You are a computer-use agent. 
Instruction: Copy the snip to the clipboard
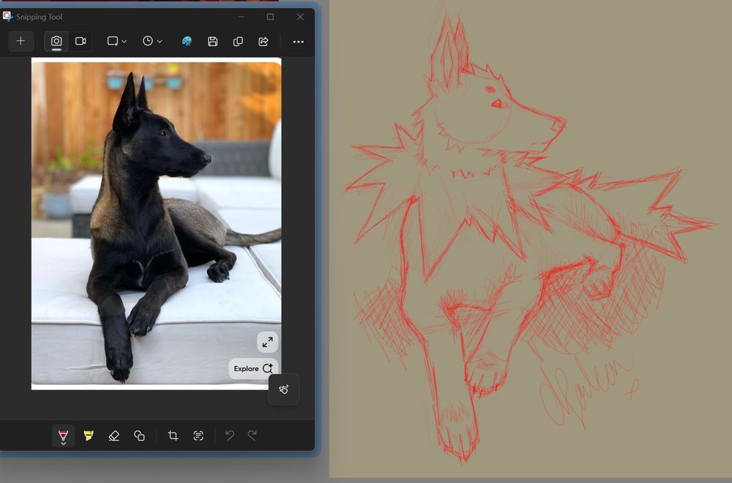pos(238,41)
